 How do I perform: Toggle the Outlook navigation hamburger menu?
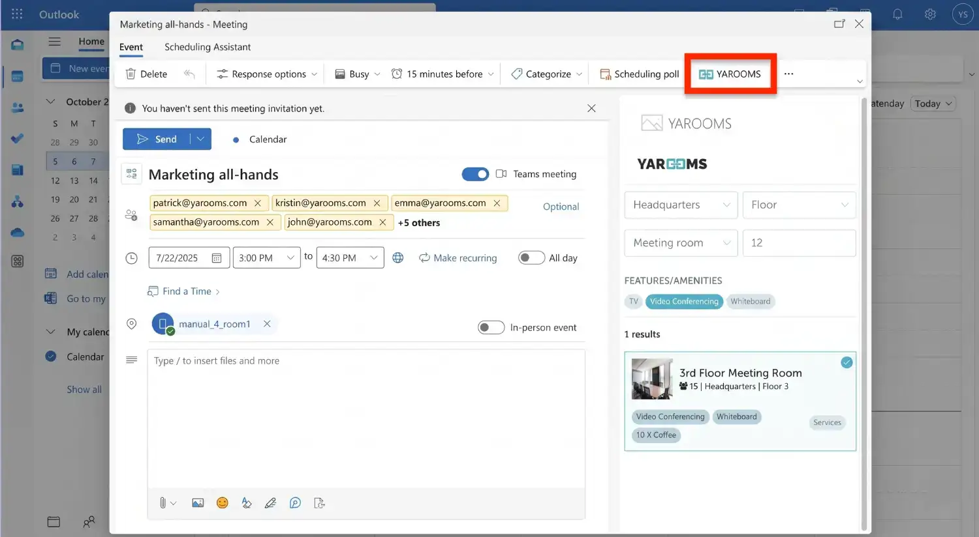coord(54,41)
